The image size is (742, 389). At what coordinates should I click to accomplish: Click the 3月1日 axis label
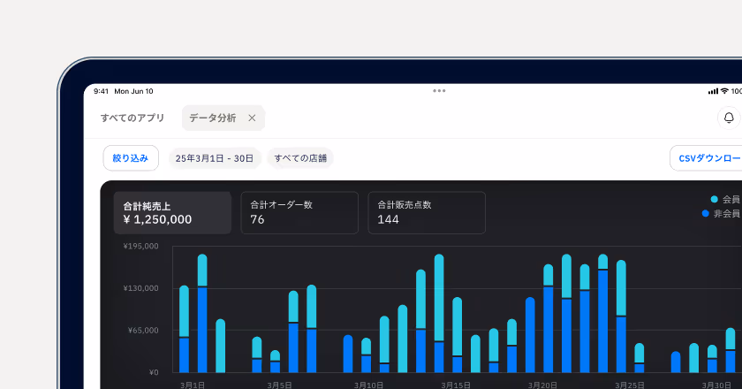point(193,385)
